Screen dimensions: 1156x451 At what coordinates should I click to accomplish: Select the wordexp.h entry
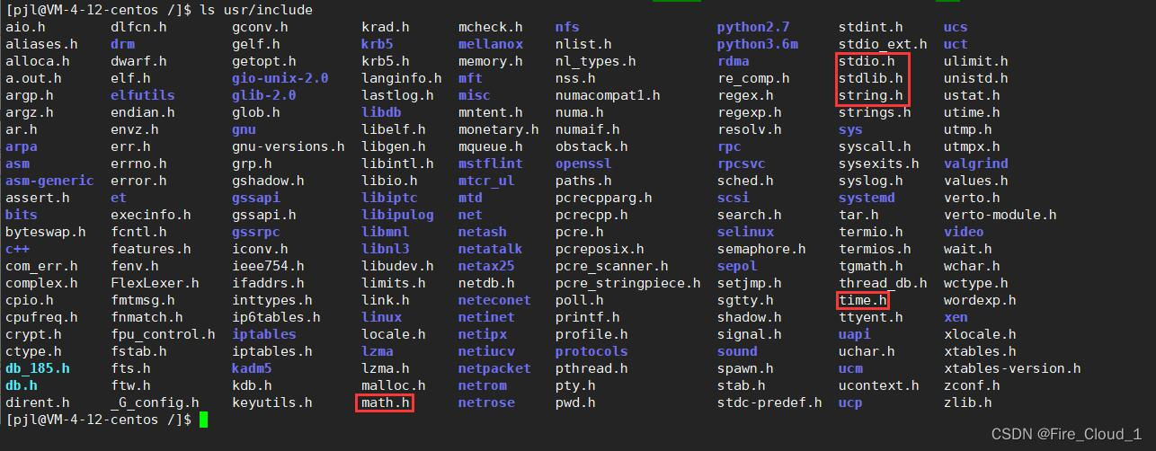pos(980,300)
